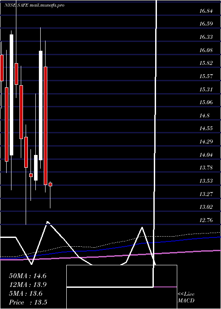
Task: Click the 13.02 price axis label
Action: 206,207
